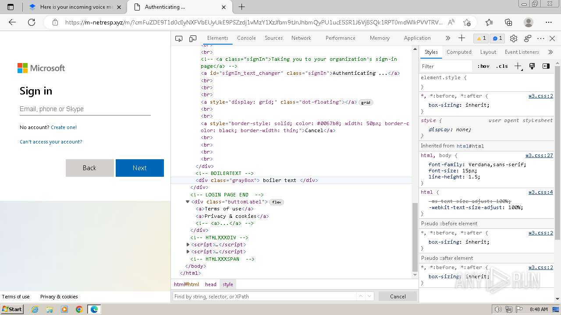The image size is (561, 315).
Task: Show warnings count badge
Action: 481,38
